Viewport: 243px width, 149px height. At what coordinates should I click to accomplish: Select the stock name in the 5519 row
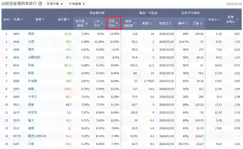[x=31, y=121]
